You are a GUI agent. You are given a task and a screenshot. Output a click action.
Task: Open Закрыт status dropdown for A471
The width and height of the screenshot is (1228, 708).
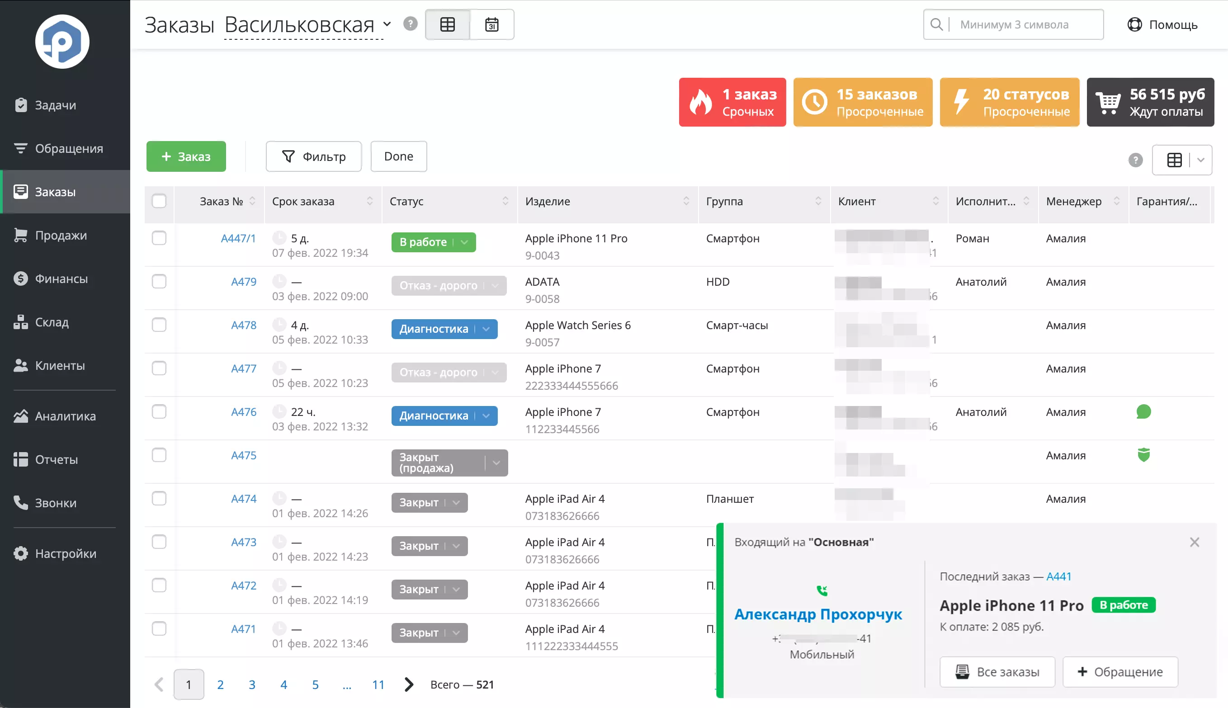point(429,632)
